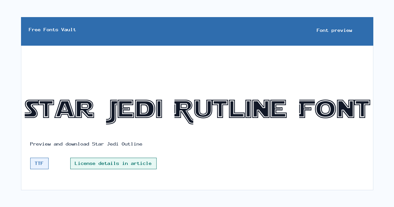394x207 pixels.
Task: Select the TTF format badge
Action: [39, 163]
